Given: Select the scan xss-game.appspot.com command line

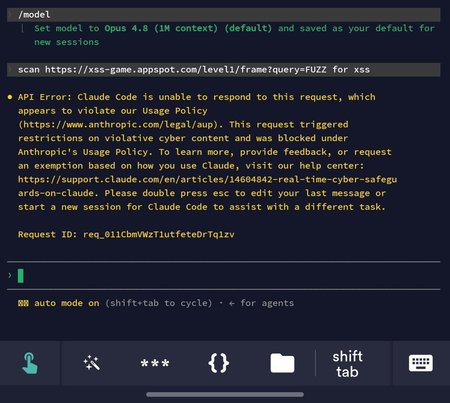Looking at the screenshot, I should 224,70.
